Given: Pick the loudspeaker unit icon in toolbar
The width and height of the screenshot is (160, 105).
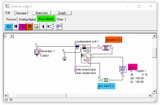Looking at the screenshot, I should (16, 26).
